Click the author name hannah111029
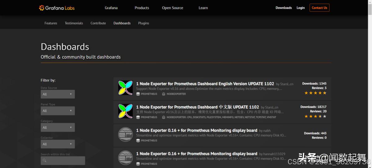372x168 pixels. pos(274,154)
